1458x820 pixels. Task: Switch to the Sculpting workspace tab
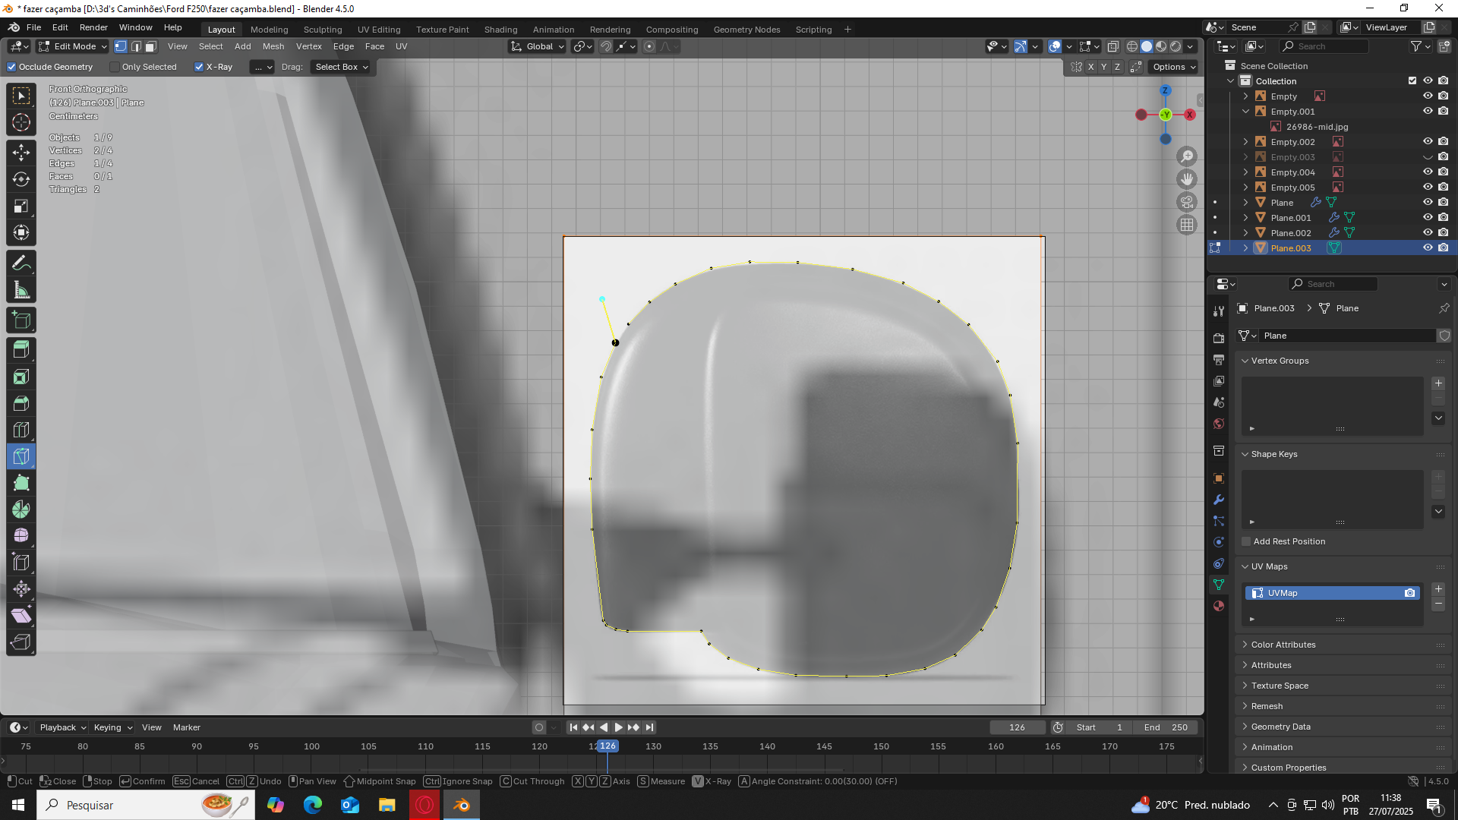(323, 30)
